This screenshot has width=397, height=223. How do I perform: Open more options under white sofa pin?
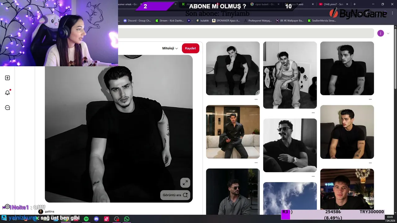256,163
